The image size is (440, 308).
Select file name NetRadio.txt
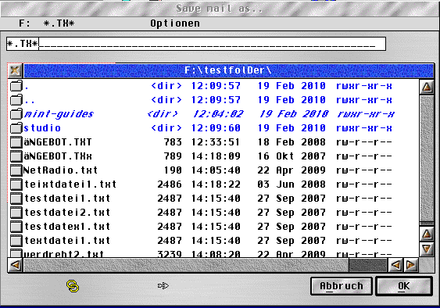[61, 170]
